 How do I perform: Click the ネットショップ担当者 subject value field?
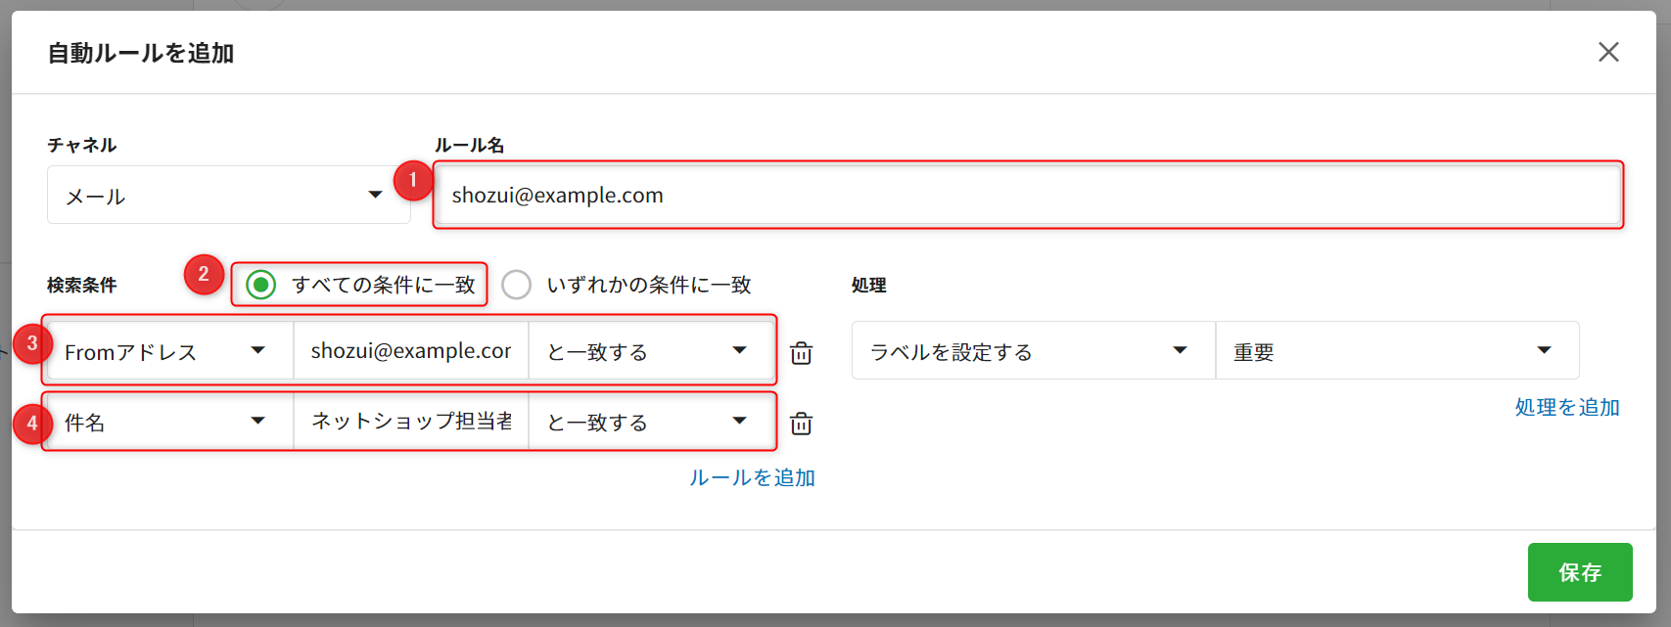411,422
